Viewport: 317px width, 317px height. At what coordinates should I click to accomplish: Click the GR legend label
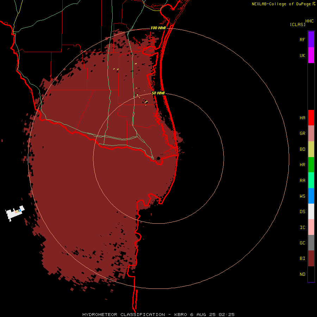point(302,133)
